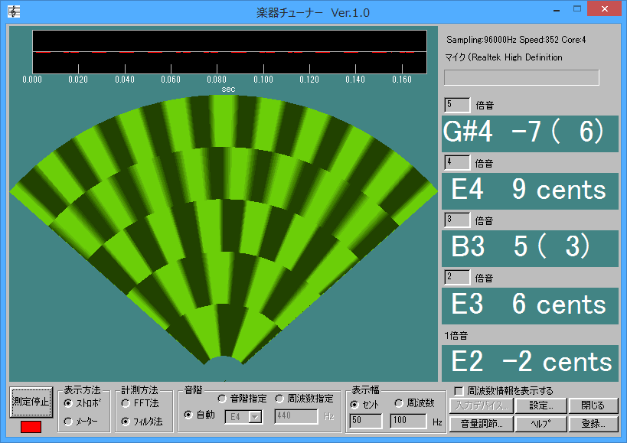Select 音階指定 scale option
The height and width of the screenshot is (443, 627).
pyautogui.click(x=222, y=399)
